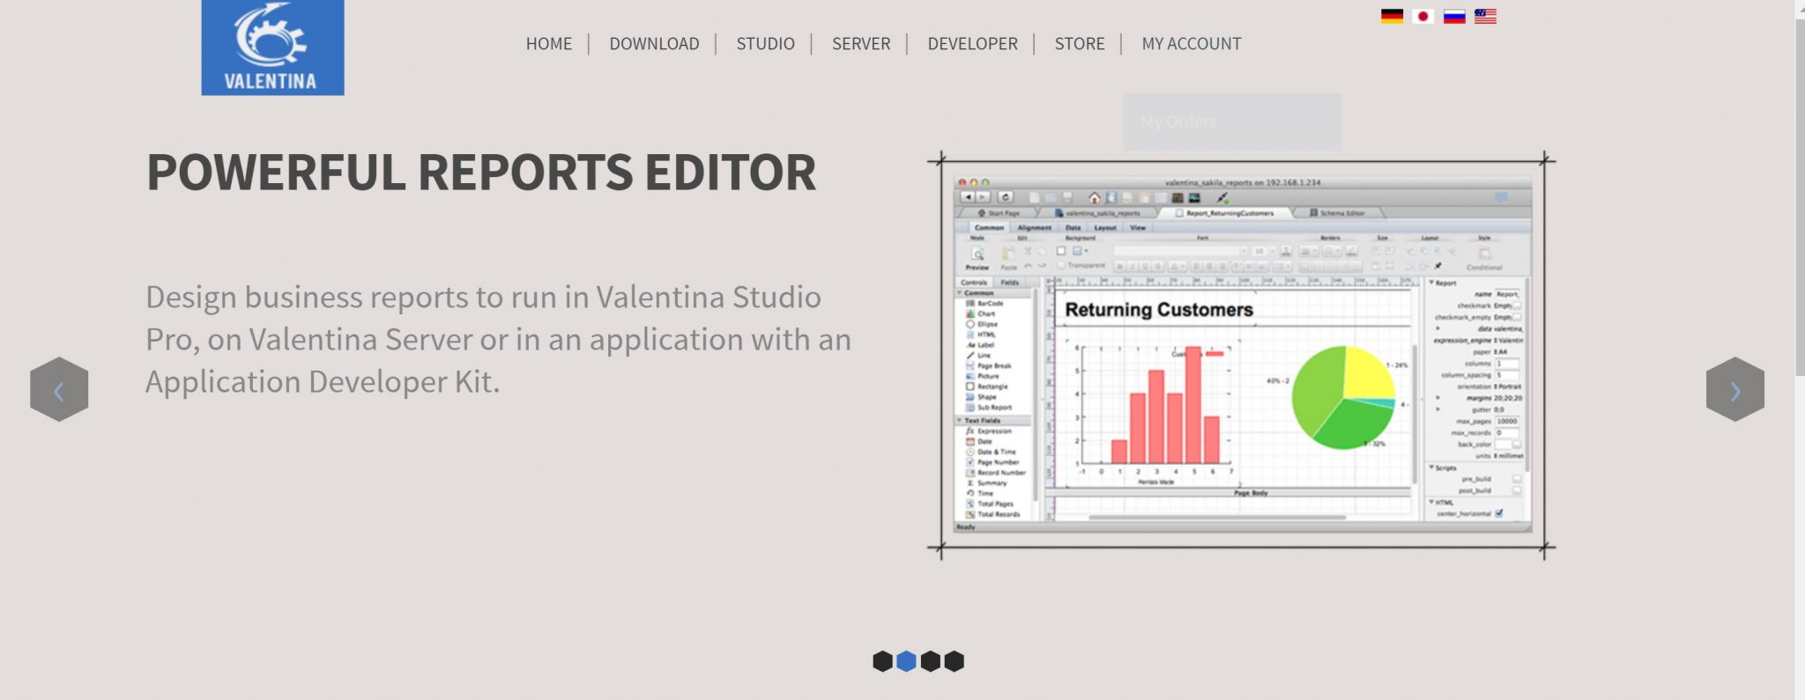Open the SERVER menu item
This screenshot has width=1805, height=700.
point(861,44)
